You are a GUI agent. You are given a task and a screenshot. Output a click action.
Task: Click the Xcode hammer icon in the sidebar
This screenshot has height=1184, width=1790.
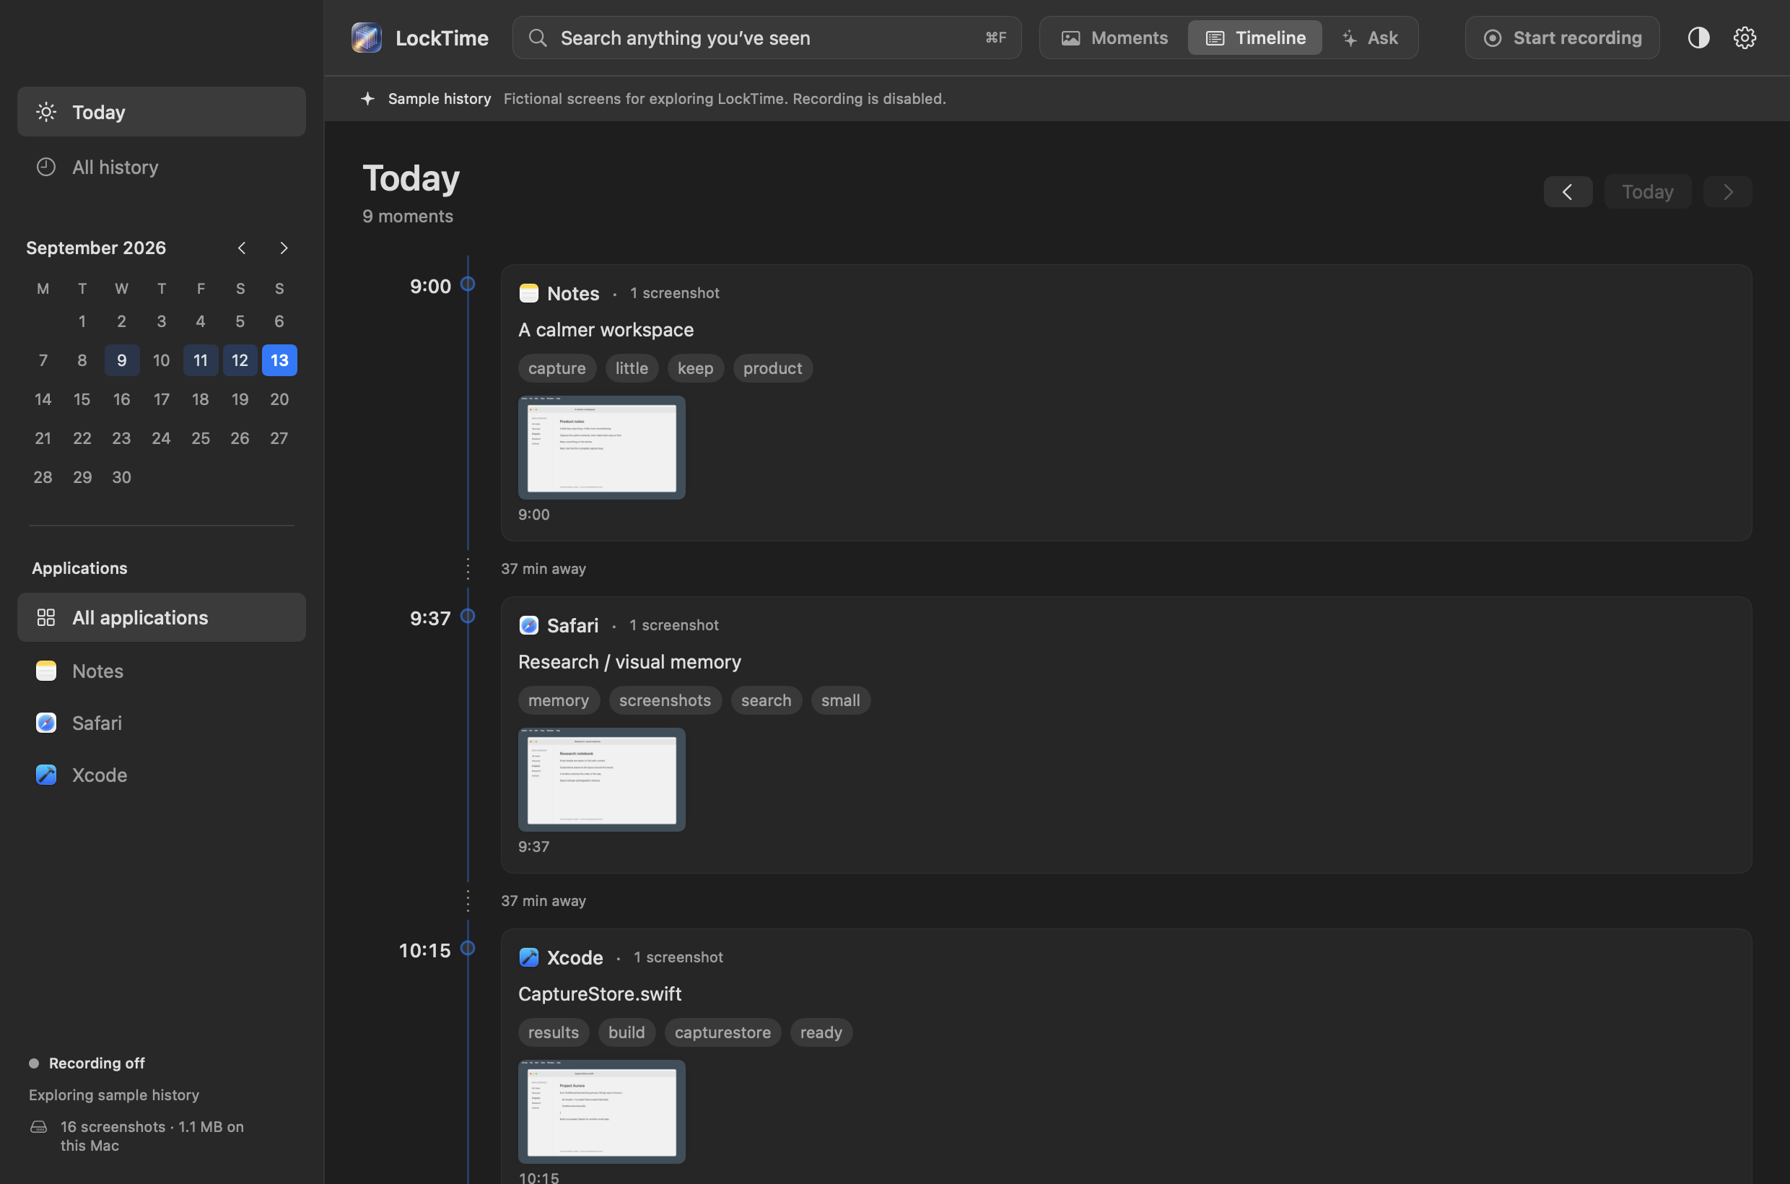[46, 775]
